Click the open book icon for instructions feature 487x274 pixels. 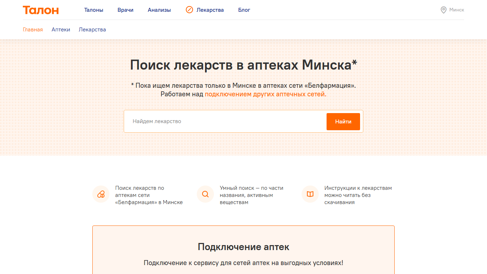click(310, 194)
